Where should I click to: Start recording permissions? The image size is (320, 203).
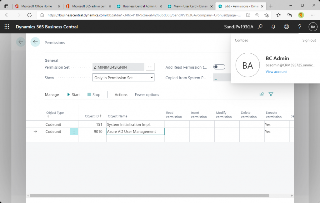73,95
